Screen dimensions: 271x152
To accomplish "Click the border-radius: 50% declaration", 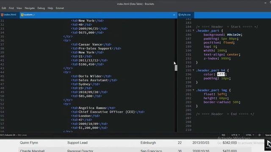I will coord(222,102).
